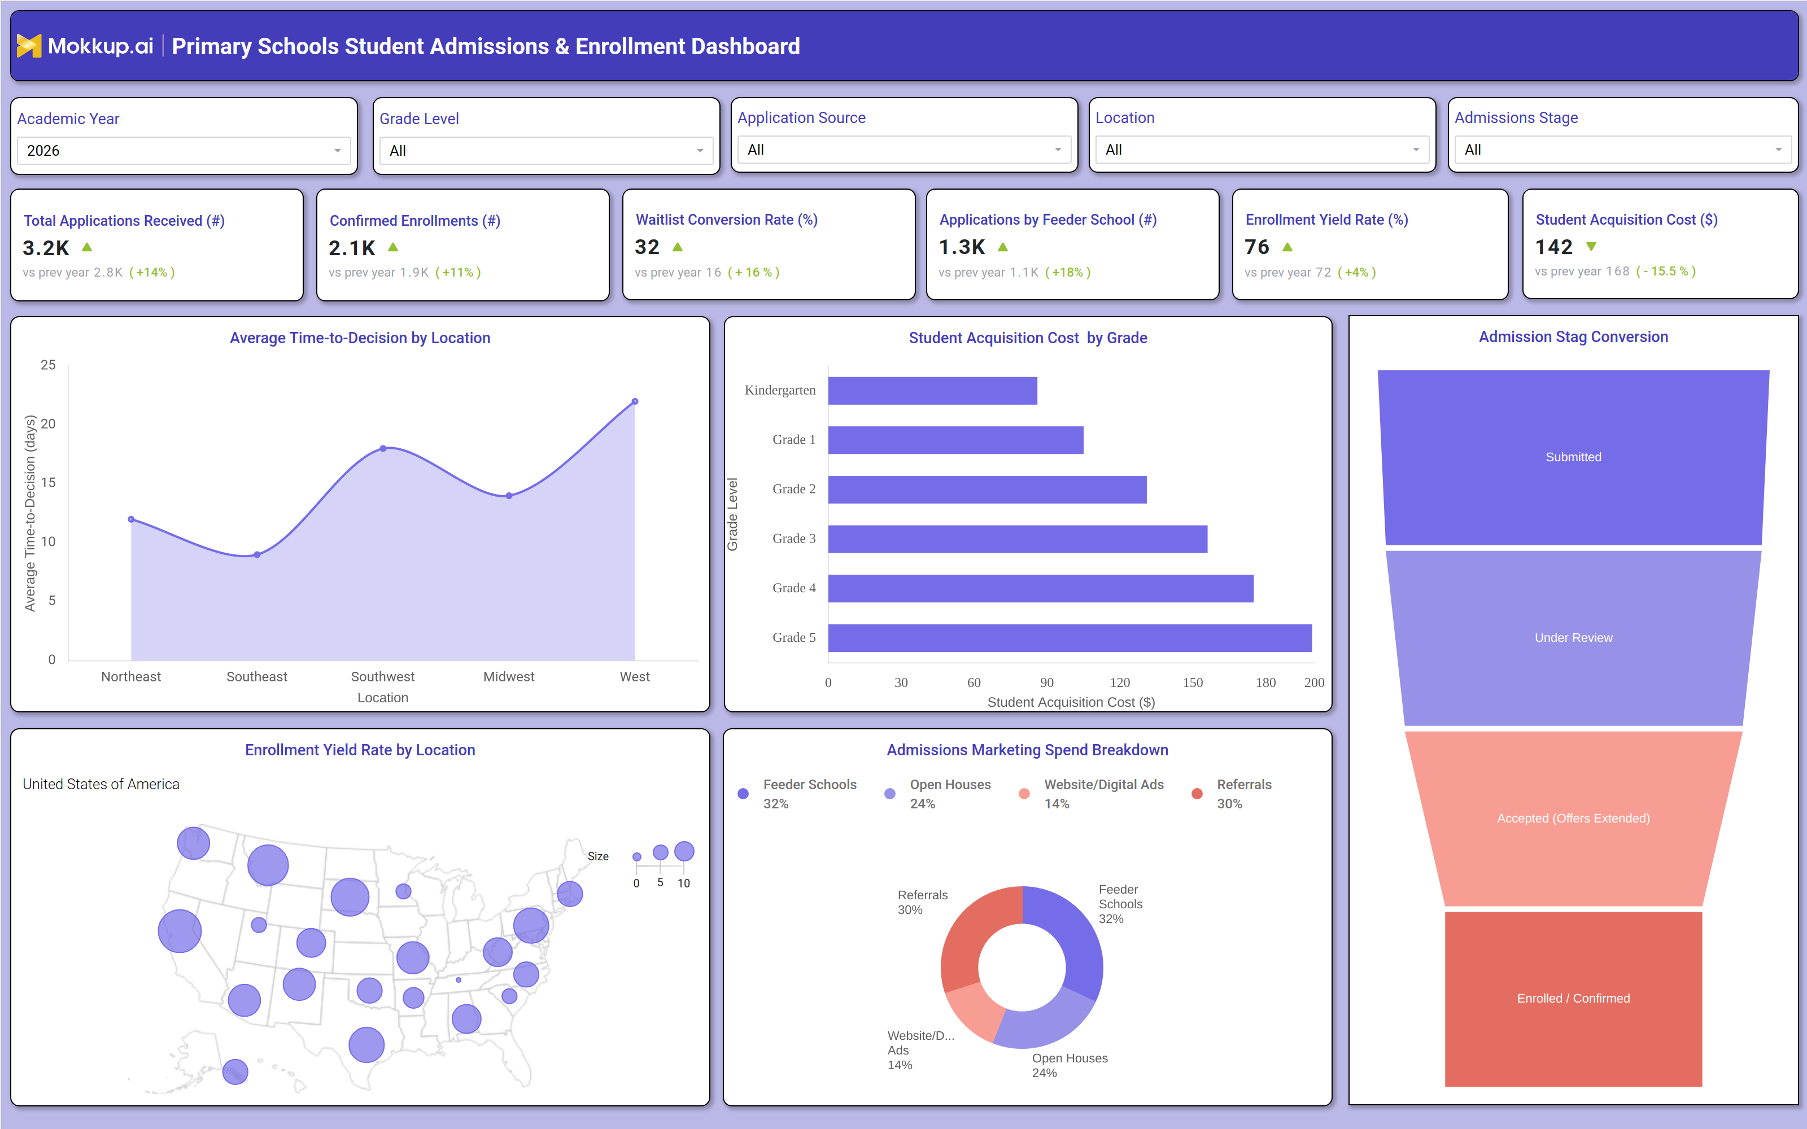Toggle Open Houses legend marker

click(x=889, y=794)
